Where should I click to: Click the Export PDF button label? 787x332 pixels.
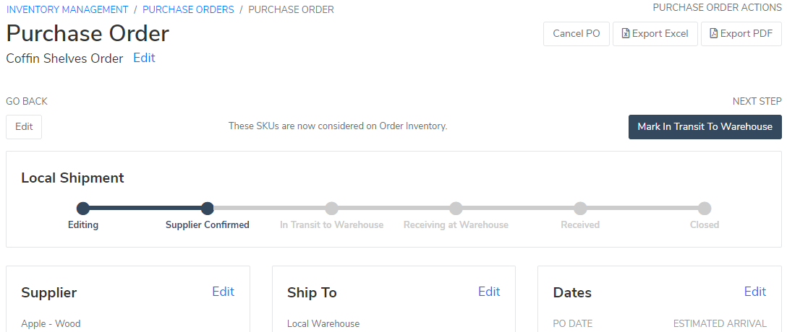tap(746, 34)
